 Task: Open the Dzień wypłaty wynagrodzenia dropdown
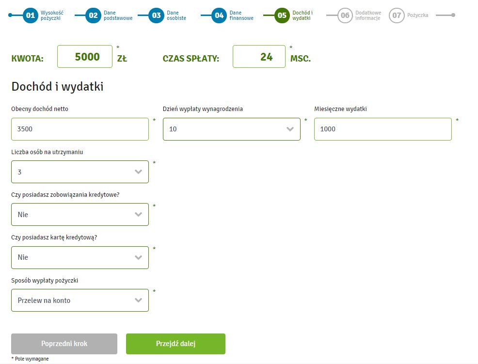[x=232, y=129]
